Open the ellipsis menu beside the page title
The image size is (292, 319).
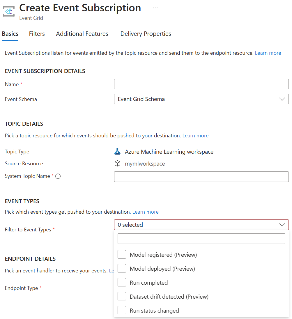[x=155, y=8]
